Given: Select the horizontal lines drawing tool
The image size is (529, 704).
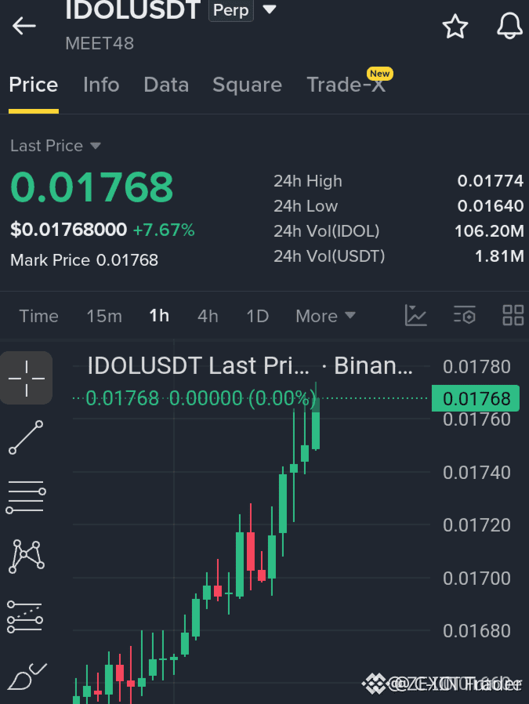Looking at the screenshot, I should 26,497.
